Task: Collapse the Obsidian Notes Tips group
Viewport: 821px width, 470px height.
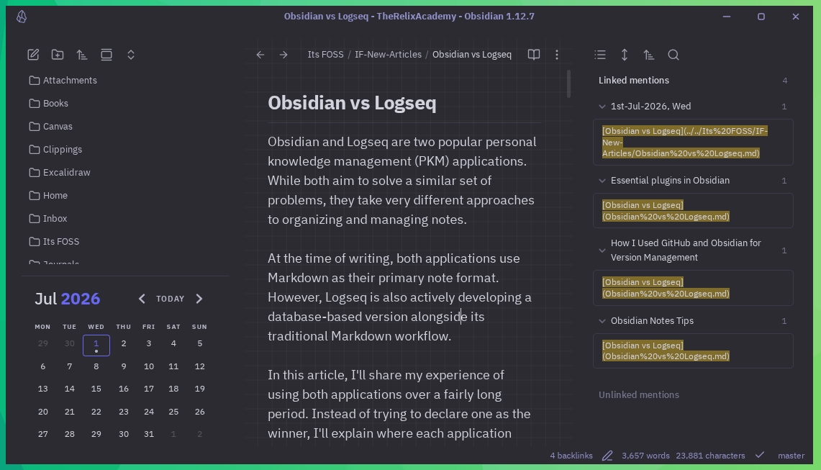Action: click(602, 321)
